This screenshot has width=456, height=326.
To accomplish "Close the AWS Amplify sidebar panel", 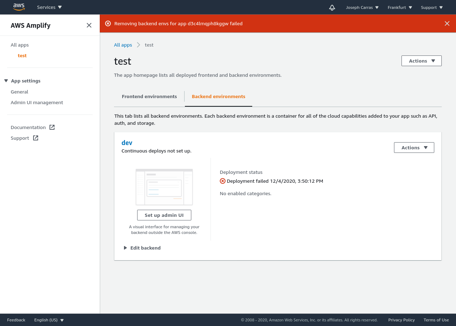I will tap(89, 25).
